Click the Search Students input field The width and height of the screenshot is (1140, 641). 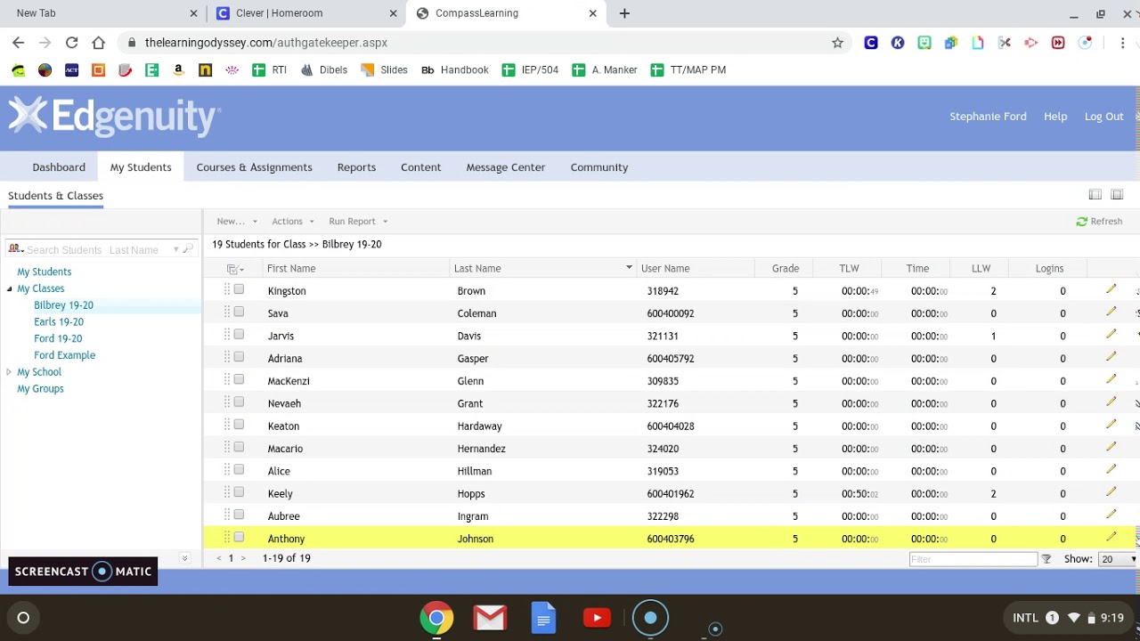click(x=64, y=250)
